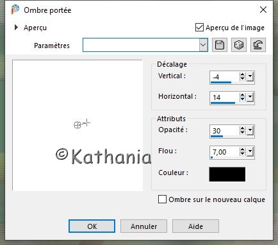Increase the Vertical offset with up arrow
278x245 pixels.
(242, 74)
